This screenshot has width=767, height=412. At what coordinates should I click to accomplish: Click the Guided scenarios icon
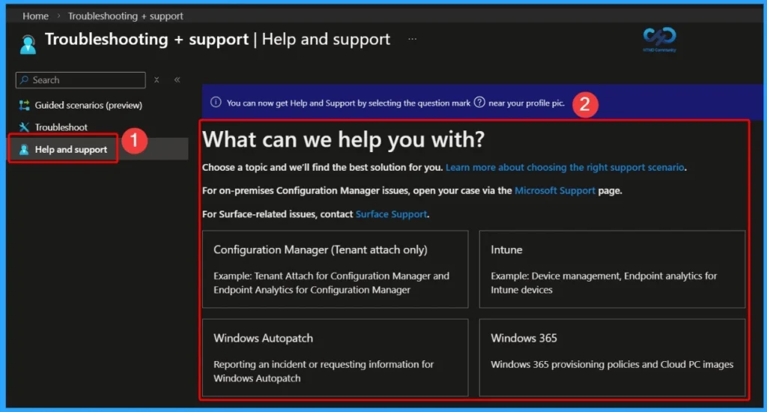[x=24, y=105]
